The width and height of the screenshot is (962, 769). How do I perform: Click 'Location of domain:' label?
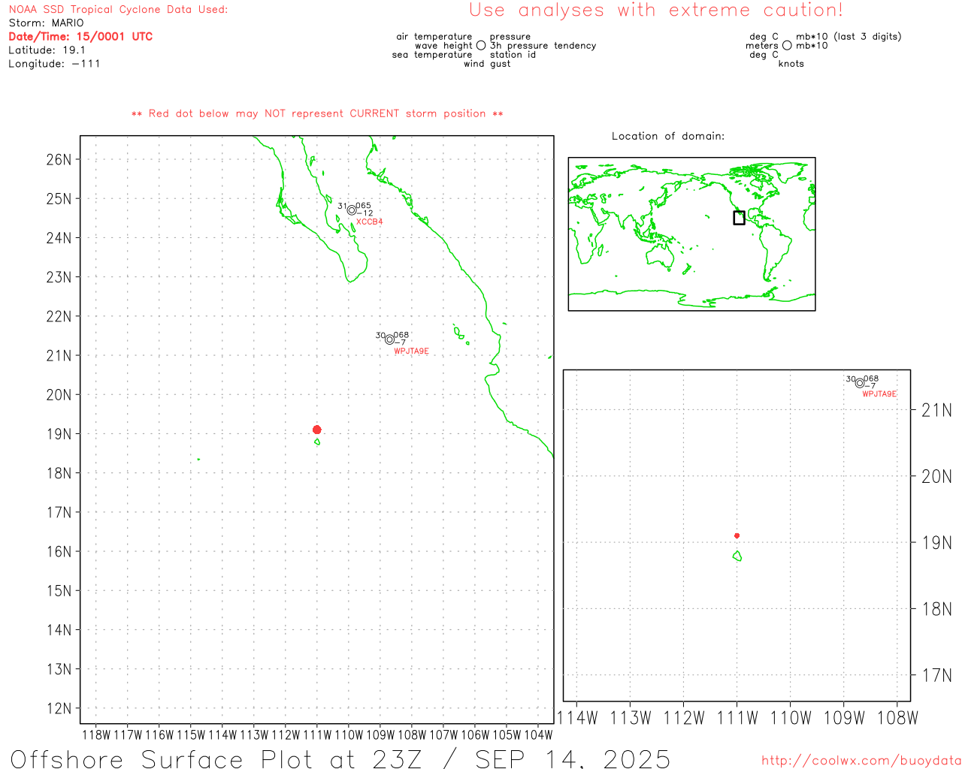click(668, 136)
